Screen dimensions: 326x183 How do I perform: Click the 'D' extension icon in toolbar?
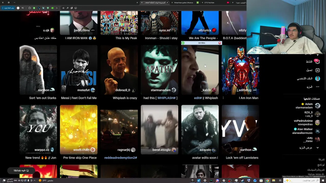pyautogui.click(x=57, y=8)
